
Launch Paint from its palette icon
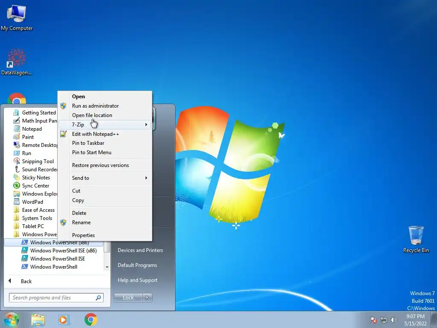point(17,137)
